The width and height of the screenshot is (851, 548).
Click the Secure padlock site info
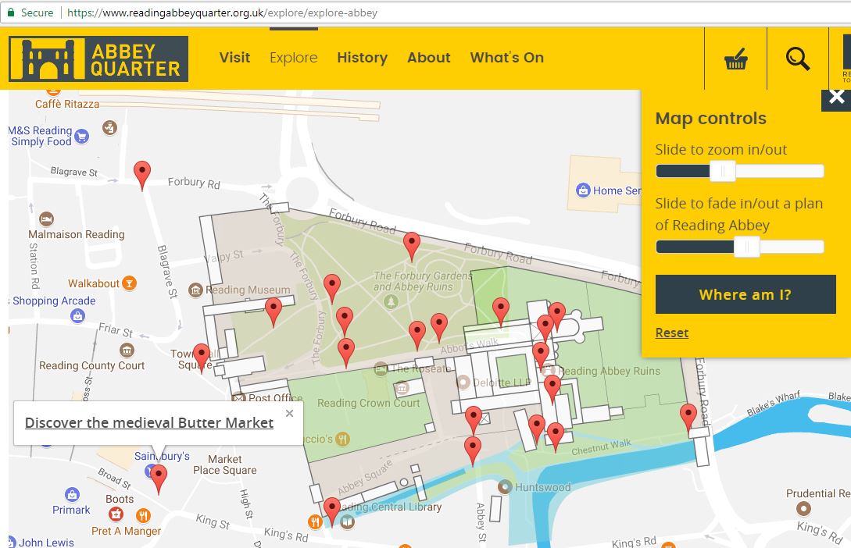pyautogui.click(x=30, y=12)
